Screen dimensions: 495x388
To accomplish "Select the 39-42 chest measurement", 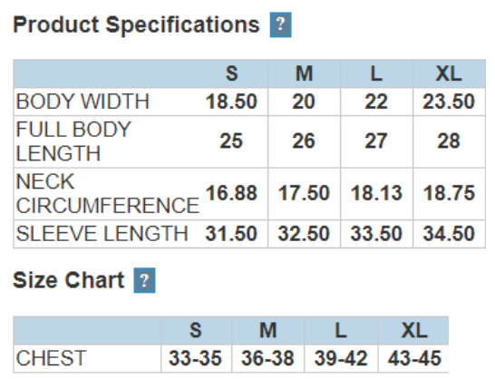I will 341,359.
